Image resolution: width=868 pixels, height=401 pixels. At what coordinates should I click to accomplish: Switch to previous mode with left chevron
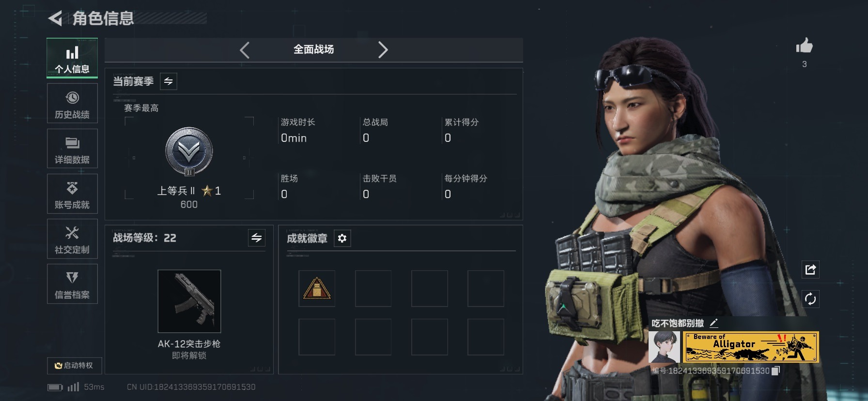point(245,50)
